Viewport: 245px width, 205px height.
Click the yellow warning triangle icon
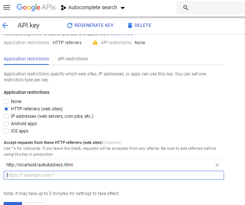95,43
